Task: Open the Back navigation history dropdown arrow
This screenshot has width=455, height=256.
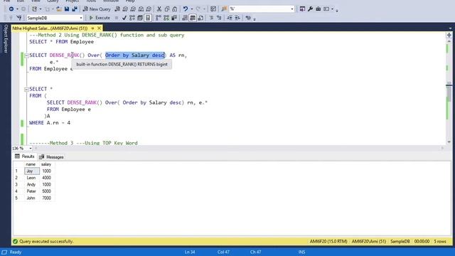Action: coord(17,9)
